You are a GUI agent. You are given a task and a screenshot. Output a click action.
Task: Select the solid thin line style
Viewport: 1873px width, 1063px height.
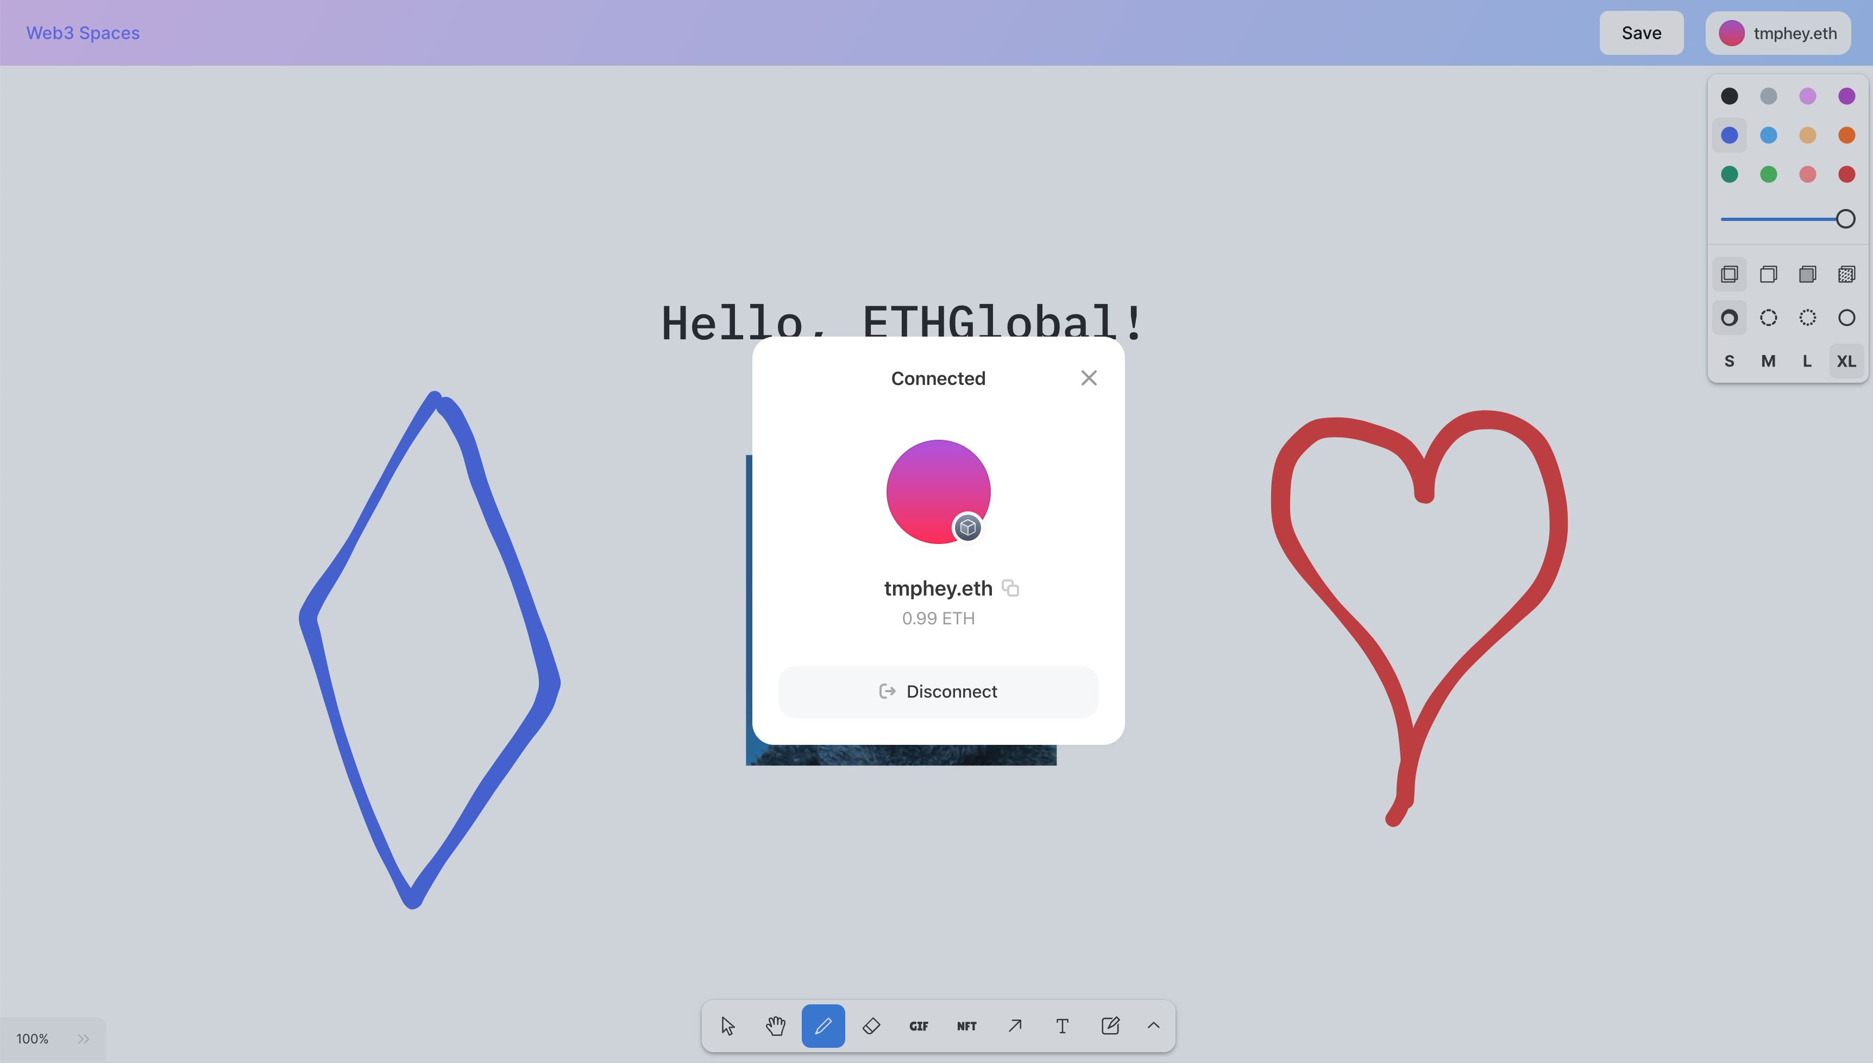[1846, 318]
